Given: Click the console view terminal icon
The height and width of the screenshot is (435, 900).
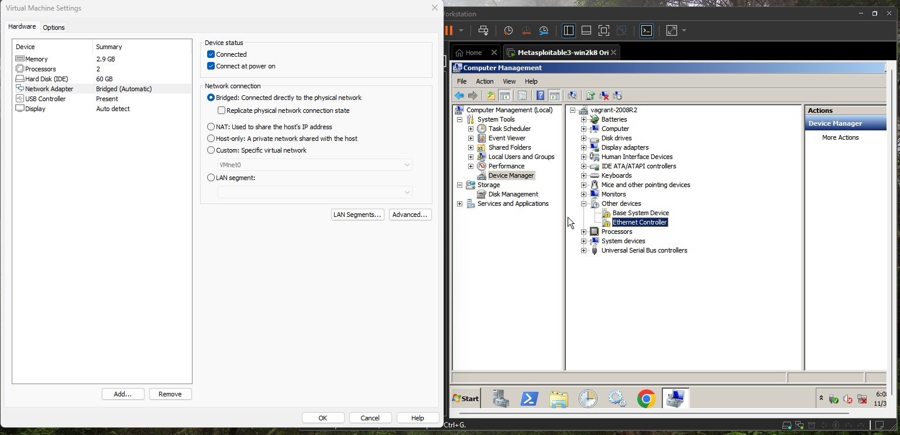Looking at the screenshot, I should point(647,30).
